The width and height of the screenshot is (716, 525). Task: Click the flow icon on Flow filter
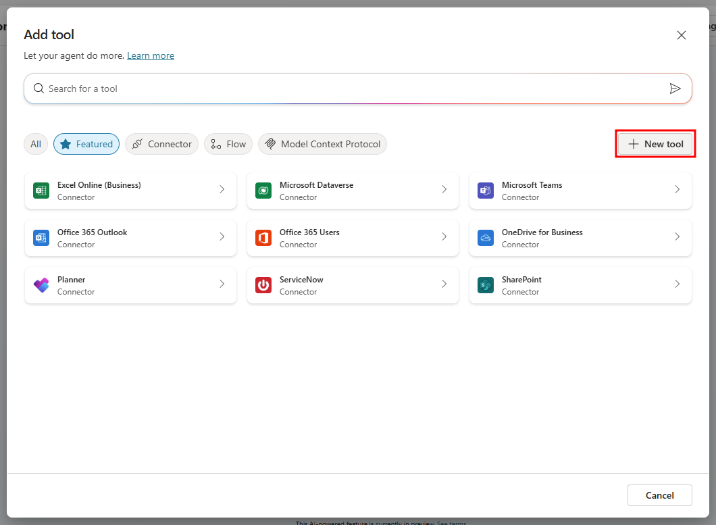(x=216, y=144)
